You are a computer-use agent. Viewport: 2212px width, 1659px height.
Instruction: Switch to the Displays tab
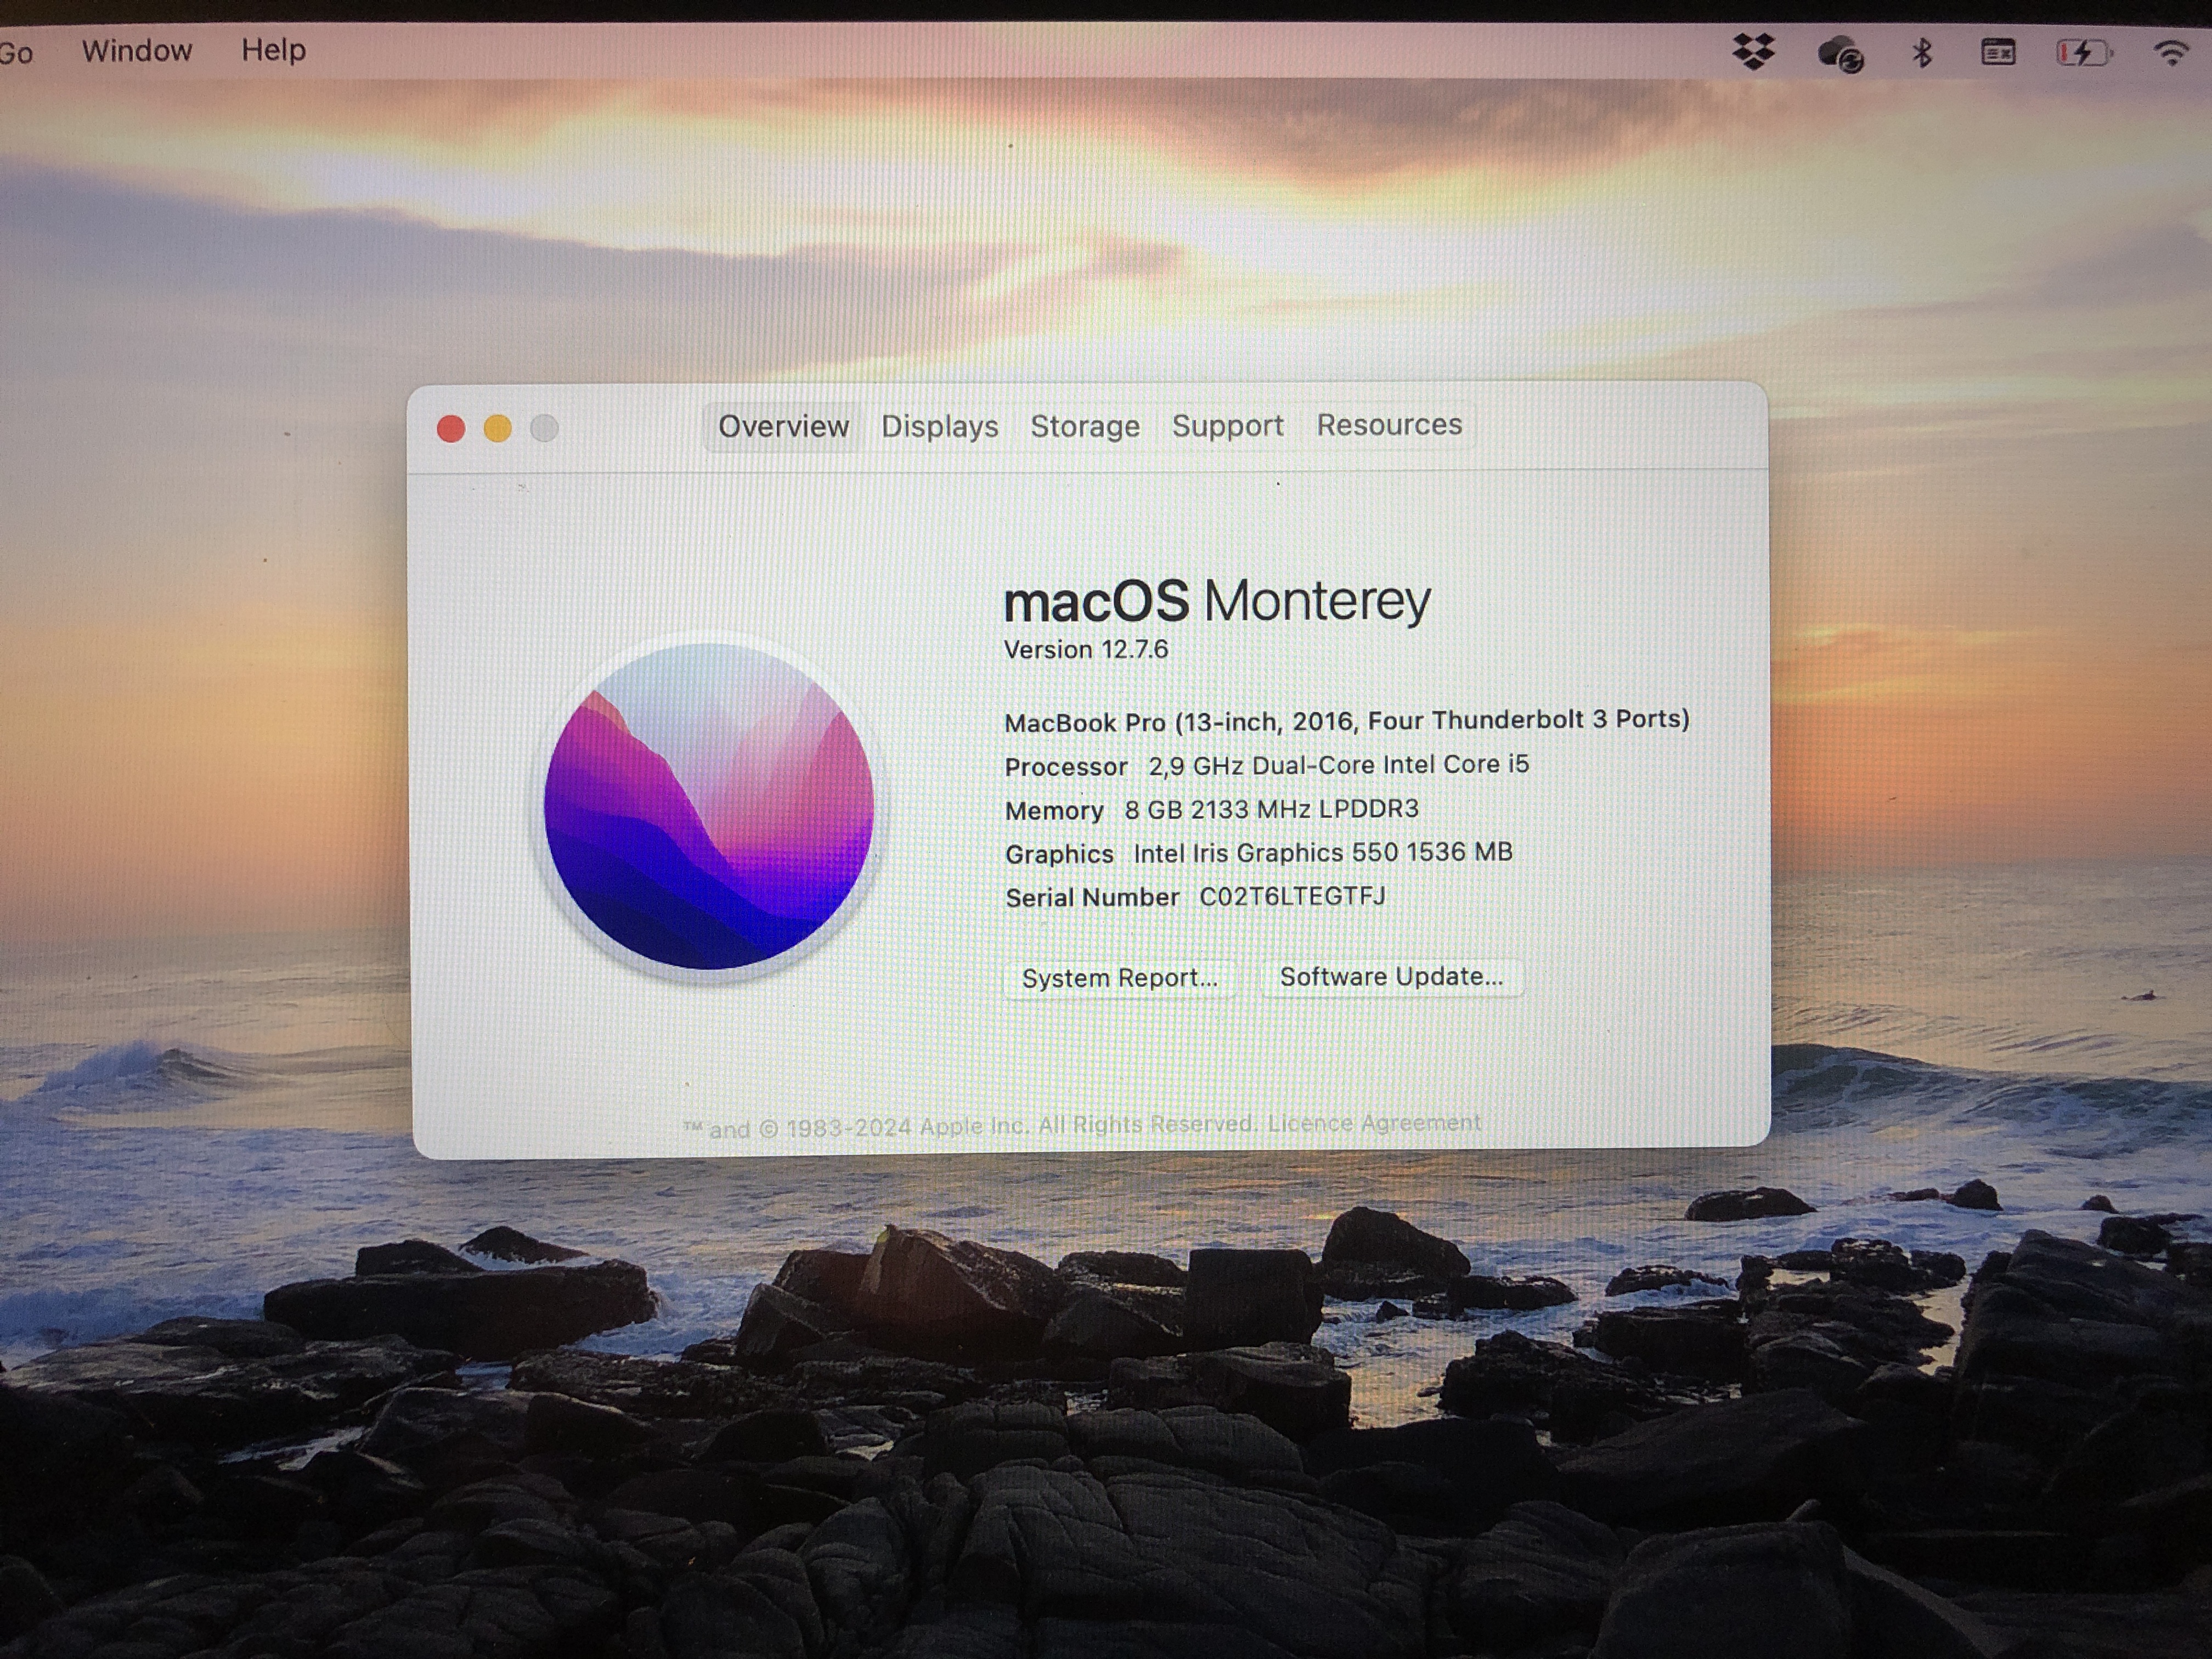pos(939,427)
